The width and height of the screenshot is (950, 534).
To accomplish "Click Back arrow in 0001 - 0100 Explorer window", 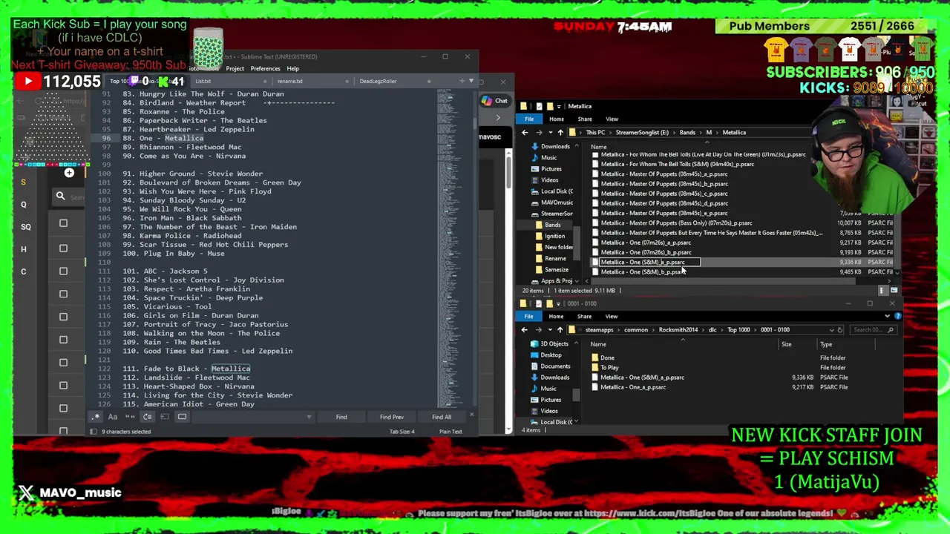I will click(x=525, y=329).
